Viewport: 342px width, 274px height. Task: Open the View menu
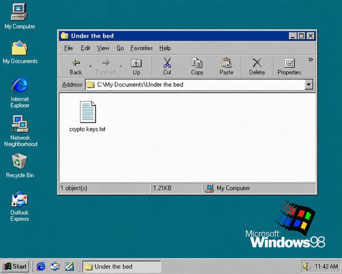[103, 48]
